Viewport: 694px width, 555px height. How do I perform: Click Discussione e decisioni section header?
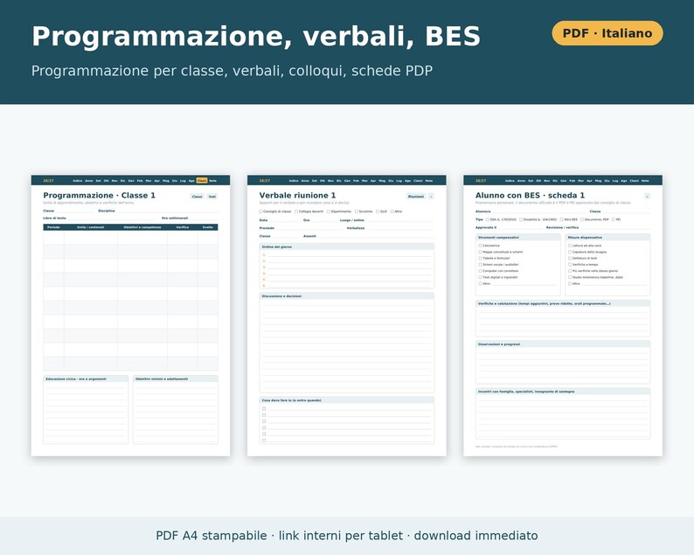pos(346,296)
